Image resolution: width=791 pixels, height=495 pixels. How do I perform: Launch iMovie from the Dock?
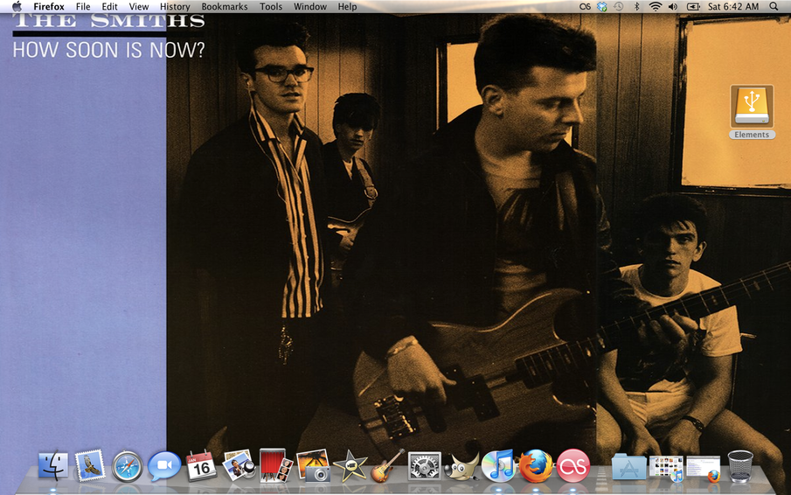(x=350, y=465)
